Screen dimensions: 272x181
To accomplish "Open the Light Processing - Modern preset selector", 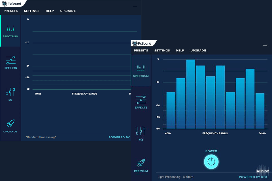I will [x=175, y=177].
